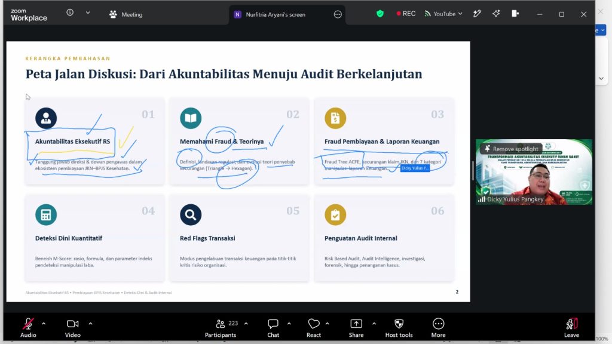Screen dimensions: 612x344
Task: Click 'KERANGKA PEMBAHASAN' label
Action: 68,59
